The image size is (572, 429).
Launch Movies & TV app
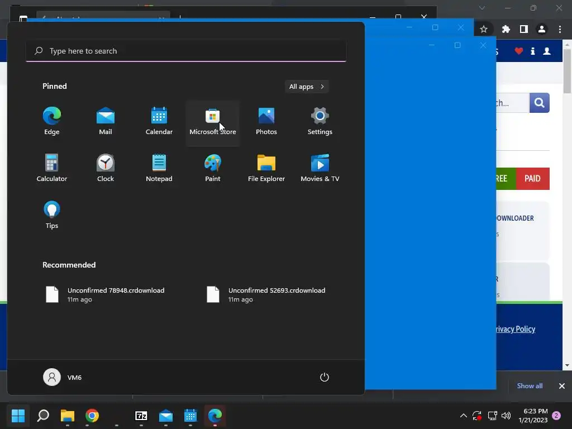click(320, 169)
